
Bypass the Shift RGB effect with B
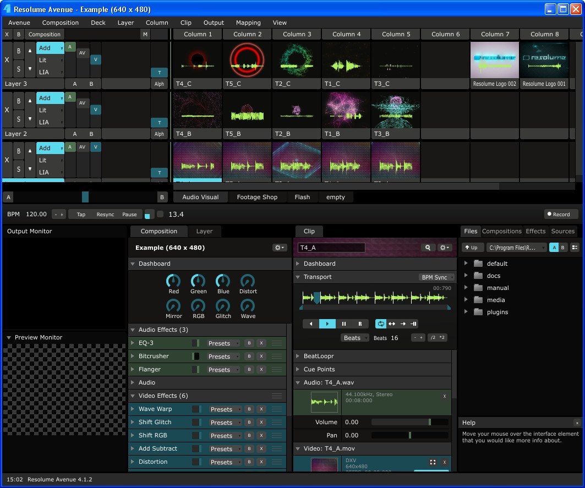click(x=249, y=435)
